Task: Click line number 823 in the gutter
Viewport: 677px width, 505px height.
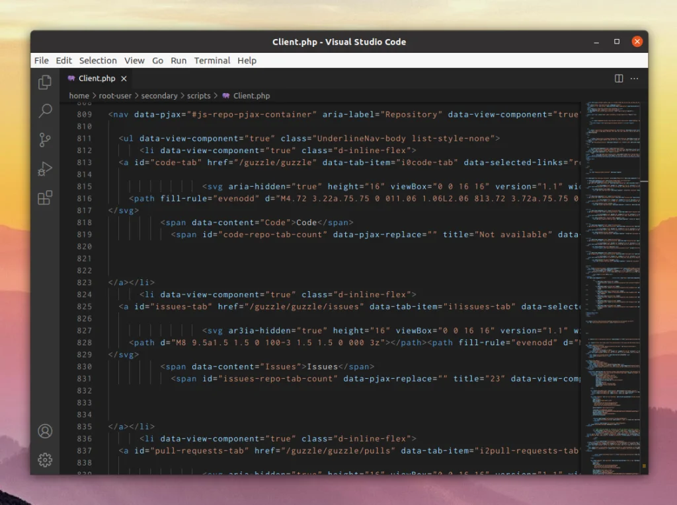Action: [84, 283]
